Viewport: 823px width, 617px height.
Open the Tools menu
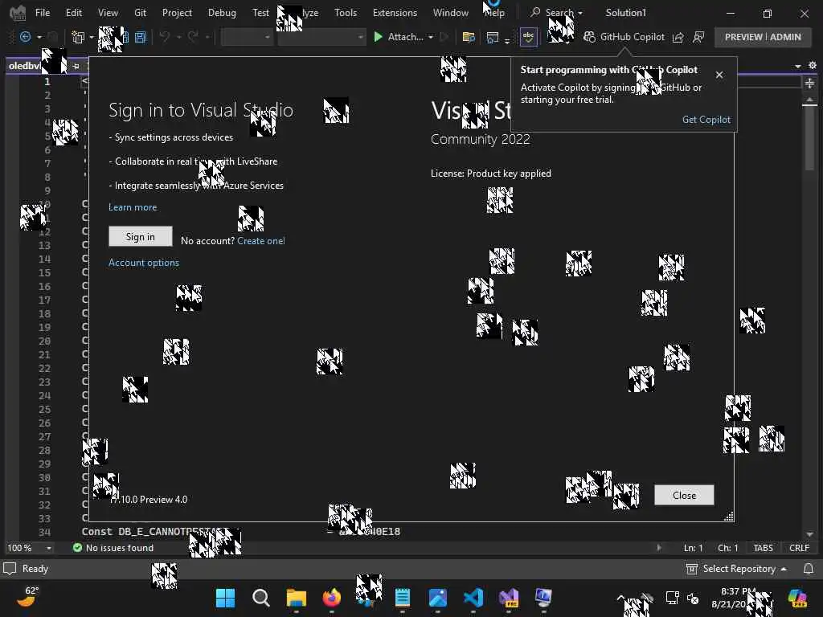coord(346,13)
